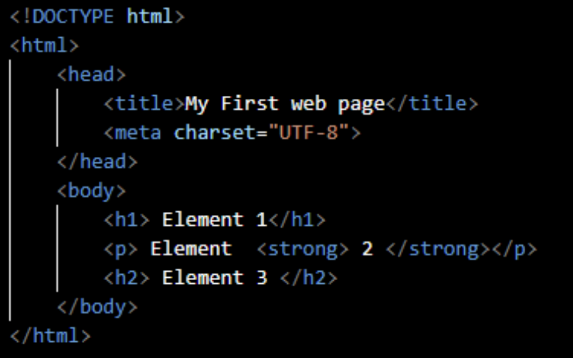Click the opening h1 tag

[127, 220]
